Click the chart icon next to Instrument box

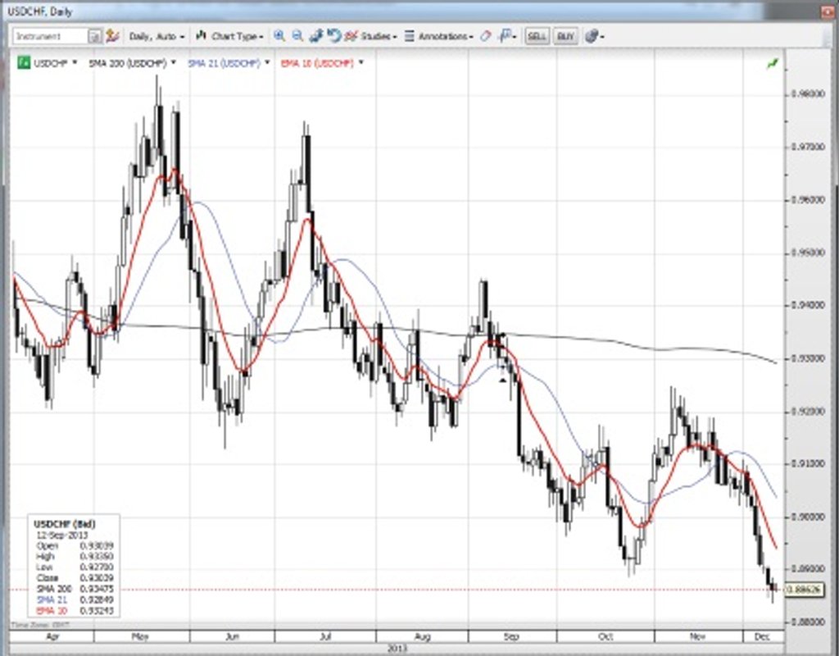click(112, 36)
